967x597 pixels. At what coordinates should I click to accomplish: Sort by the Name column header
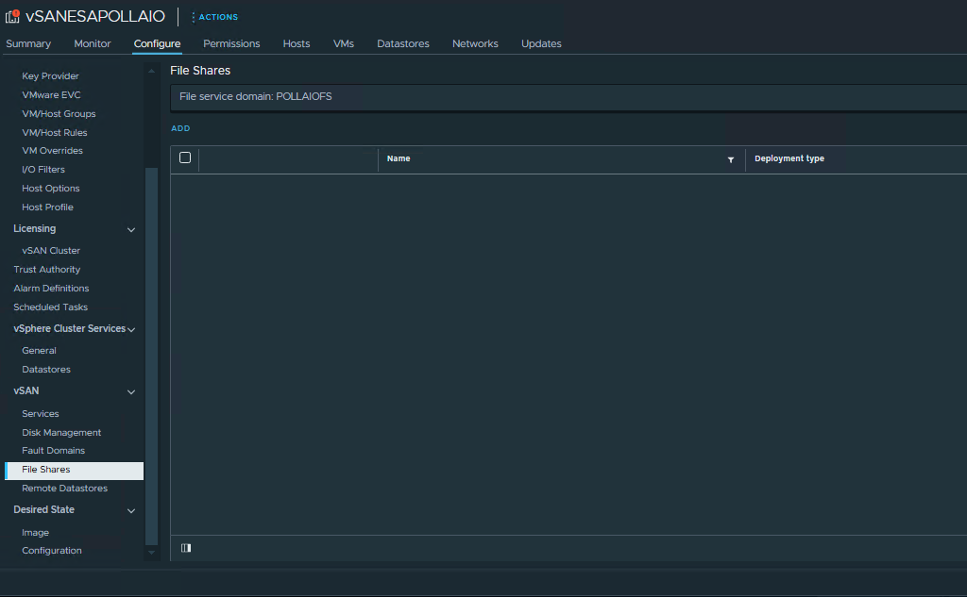tap(399, 158)
